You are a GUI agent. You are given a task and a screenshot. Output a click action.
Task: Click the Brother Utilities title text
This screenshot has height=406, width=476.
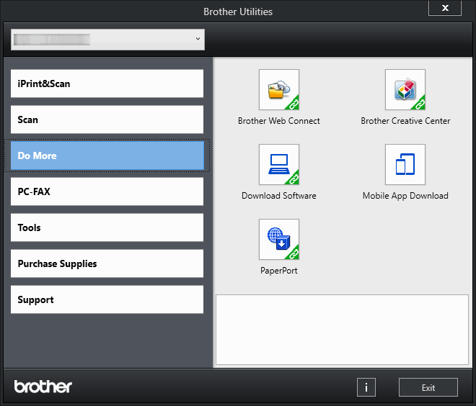click(x=238, y=12)
